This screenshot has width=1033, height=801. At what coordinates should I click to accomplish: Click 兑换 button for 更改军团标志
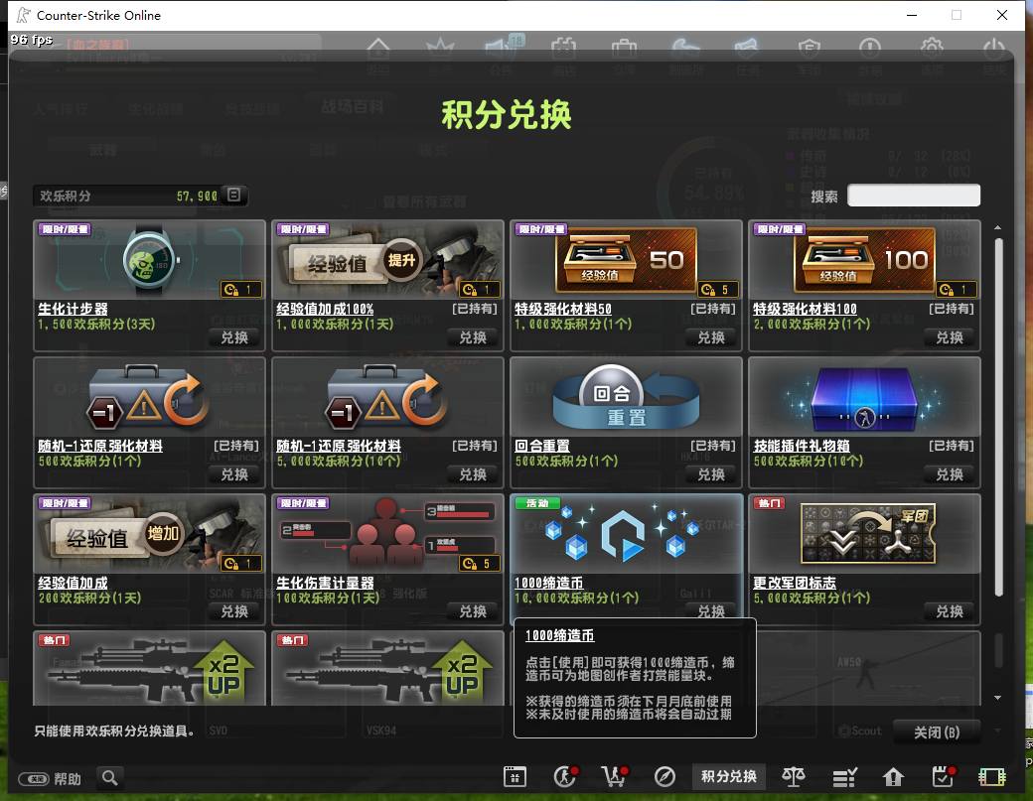point(950,611)
